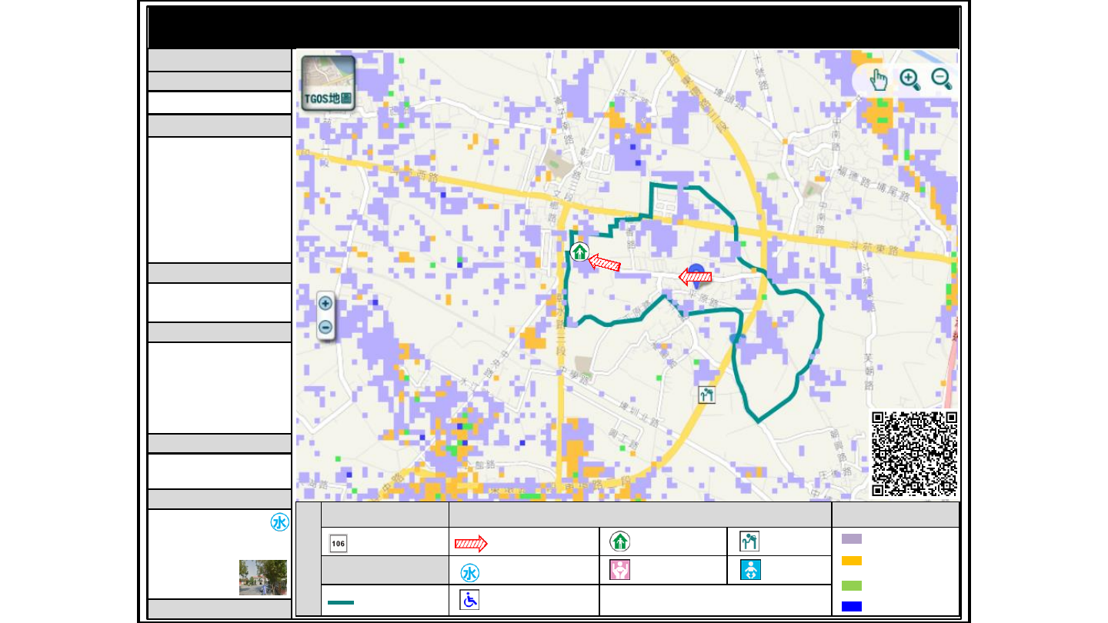Click the red striped arrow legend icon
Screen dimensions: 1108x623
pyautogui.click(x=472, y=544)
